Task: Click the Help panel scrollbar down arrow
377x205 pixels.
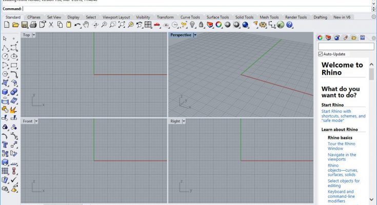Action: pos(371,199)
